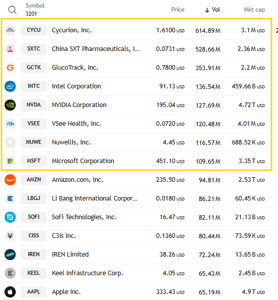Click the Apple logo icon
The width and height of the screenshot is (278, 300).
click(x=10, y=292)
